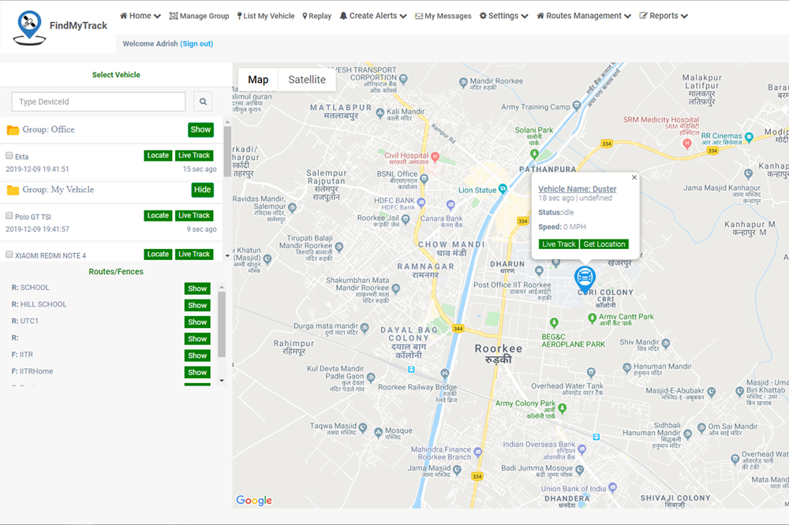Click the Type DeviceId input field
Viewport: 789px width, 525px height.
pos(99,102)
